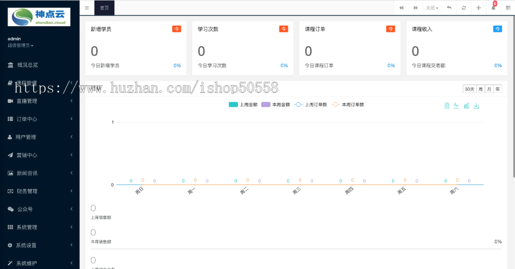The image size is (515, 269).
Task: Toggle the hamburger sidebar collapse icon
Action: click(x=87, y=8)
